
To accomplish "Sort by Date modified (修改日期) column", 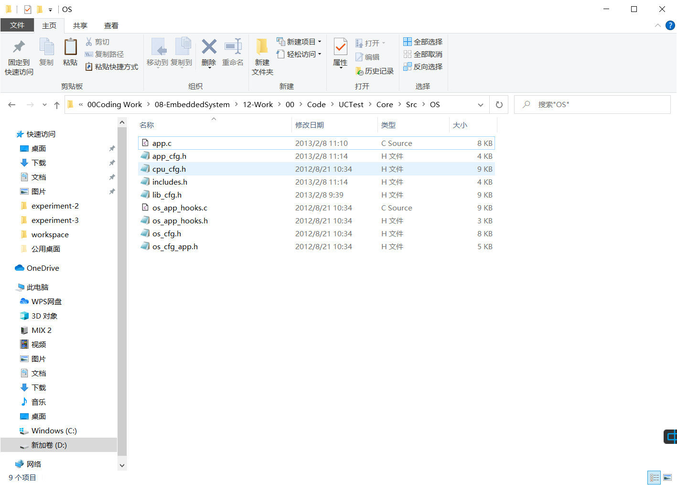I will (x=334, y=125).
